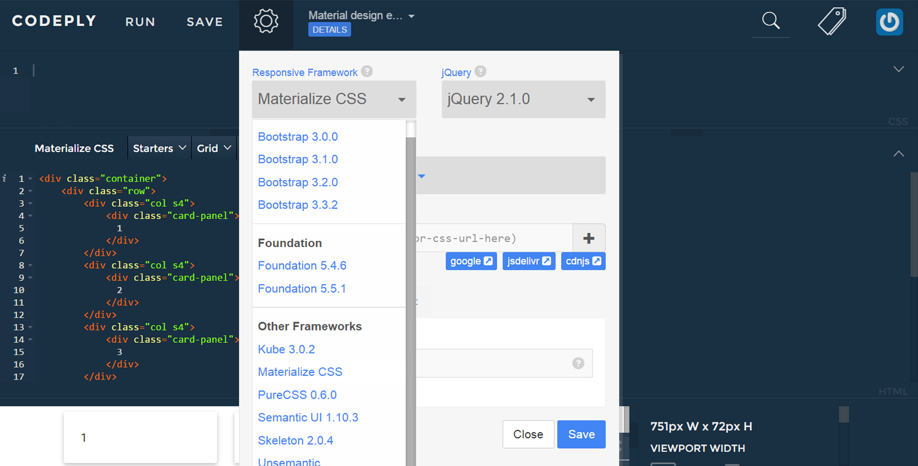Select Kube 3.0.2 option
Image resolution: width=918 pixels, height=466 pixels.
coord(286,349)
